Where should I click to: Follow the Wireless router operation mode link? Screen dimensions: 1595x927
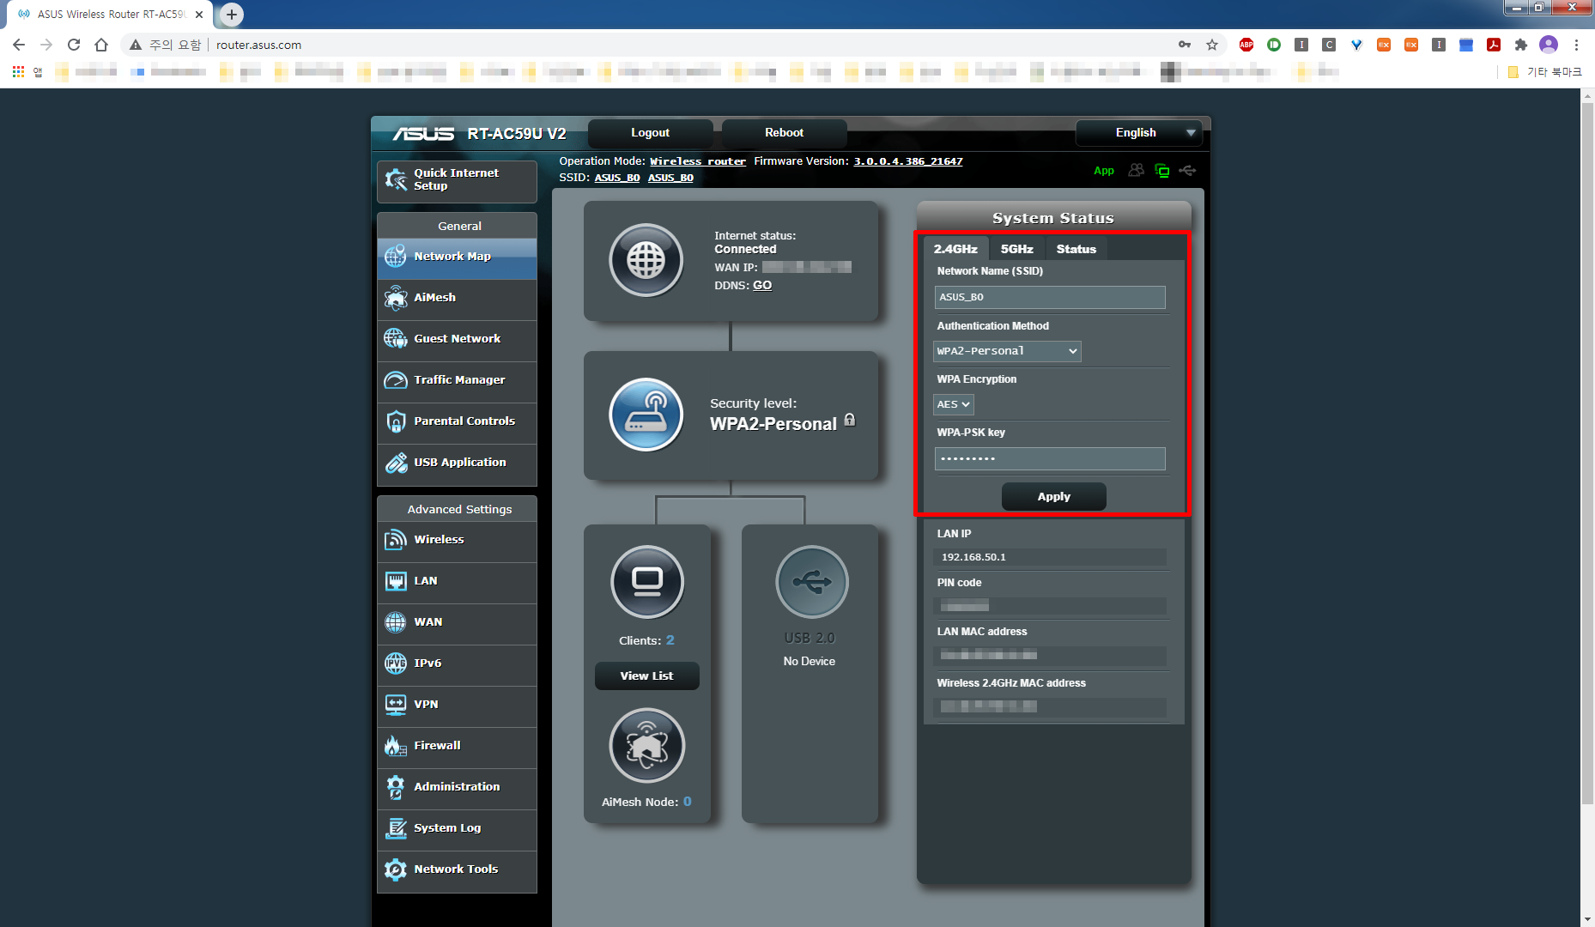pyautogui.click(x=697, y=161)
